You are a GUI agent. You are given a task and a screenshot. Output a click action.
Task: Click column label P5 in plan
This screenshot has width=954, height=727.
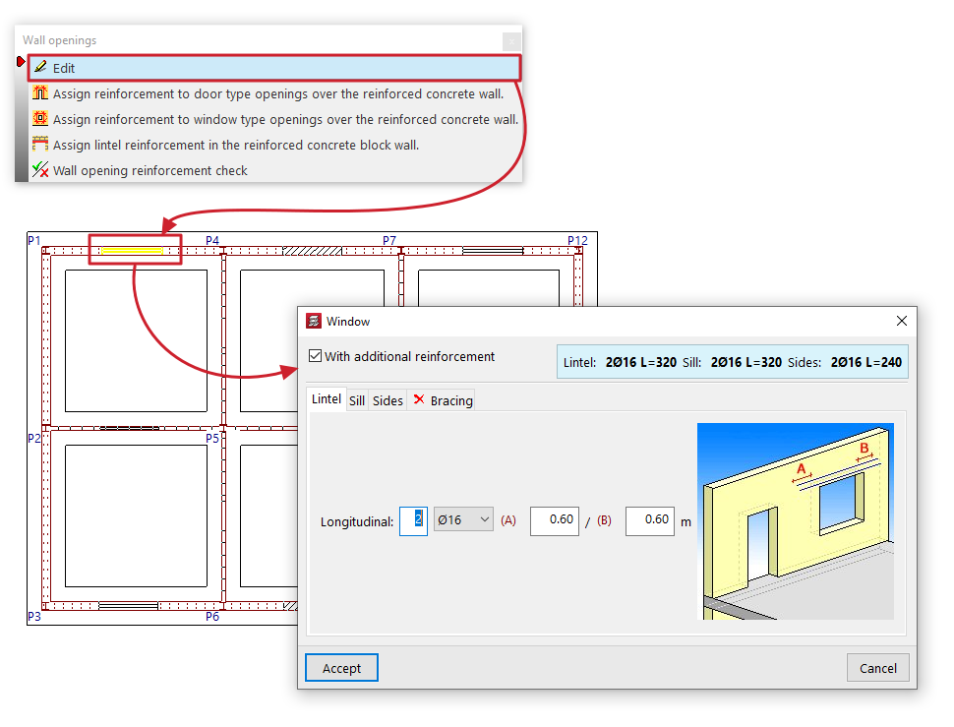212,438
